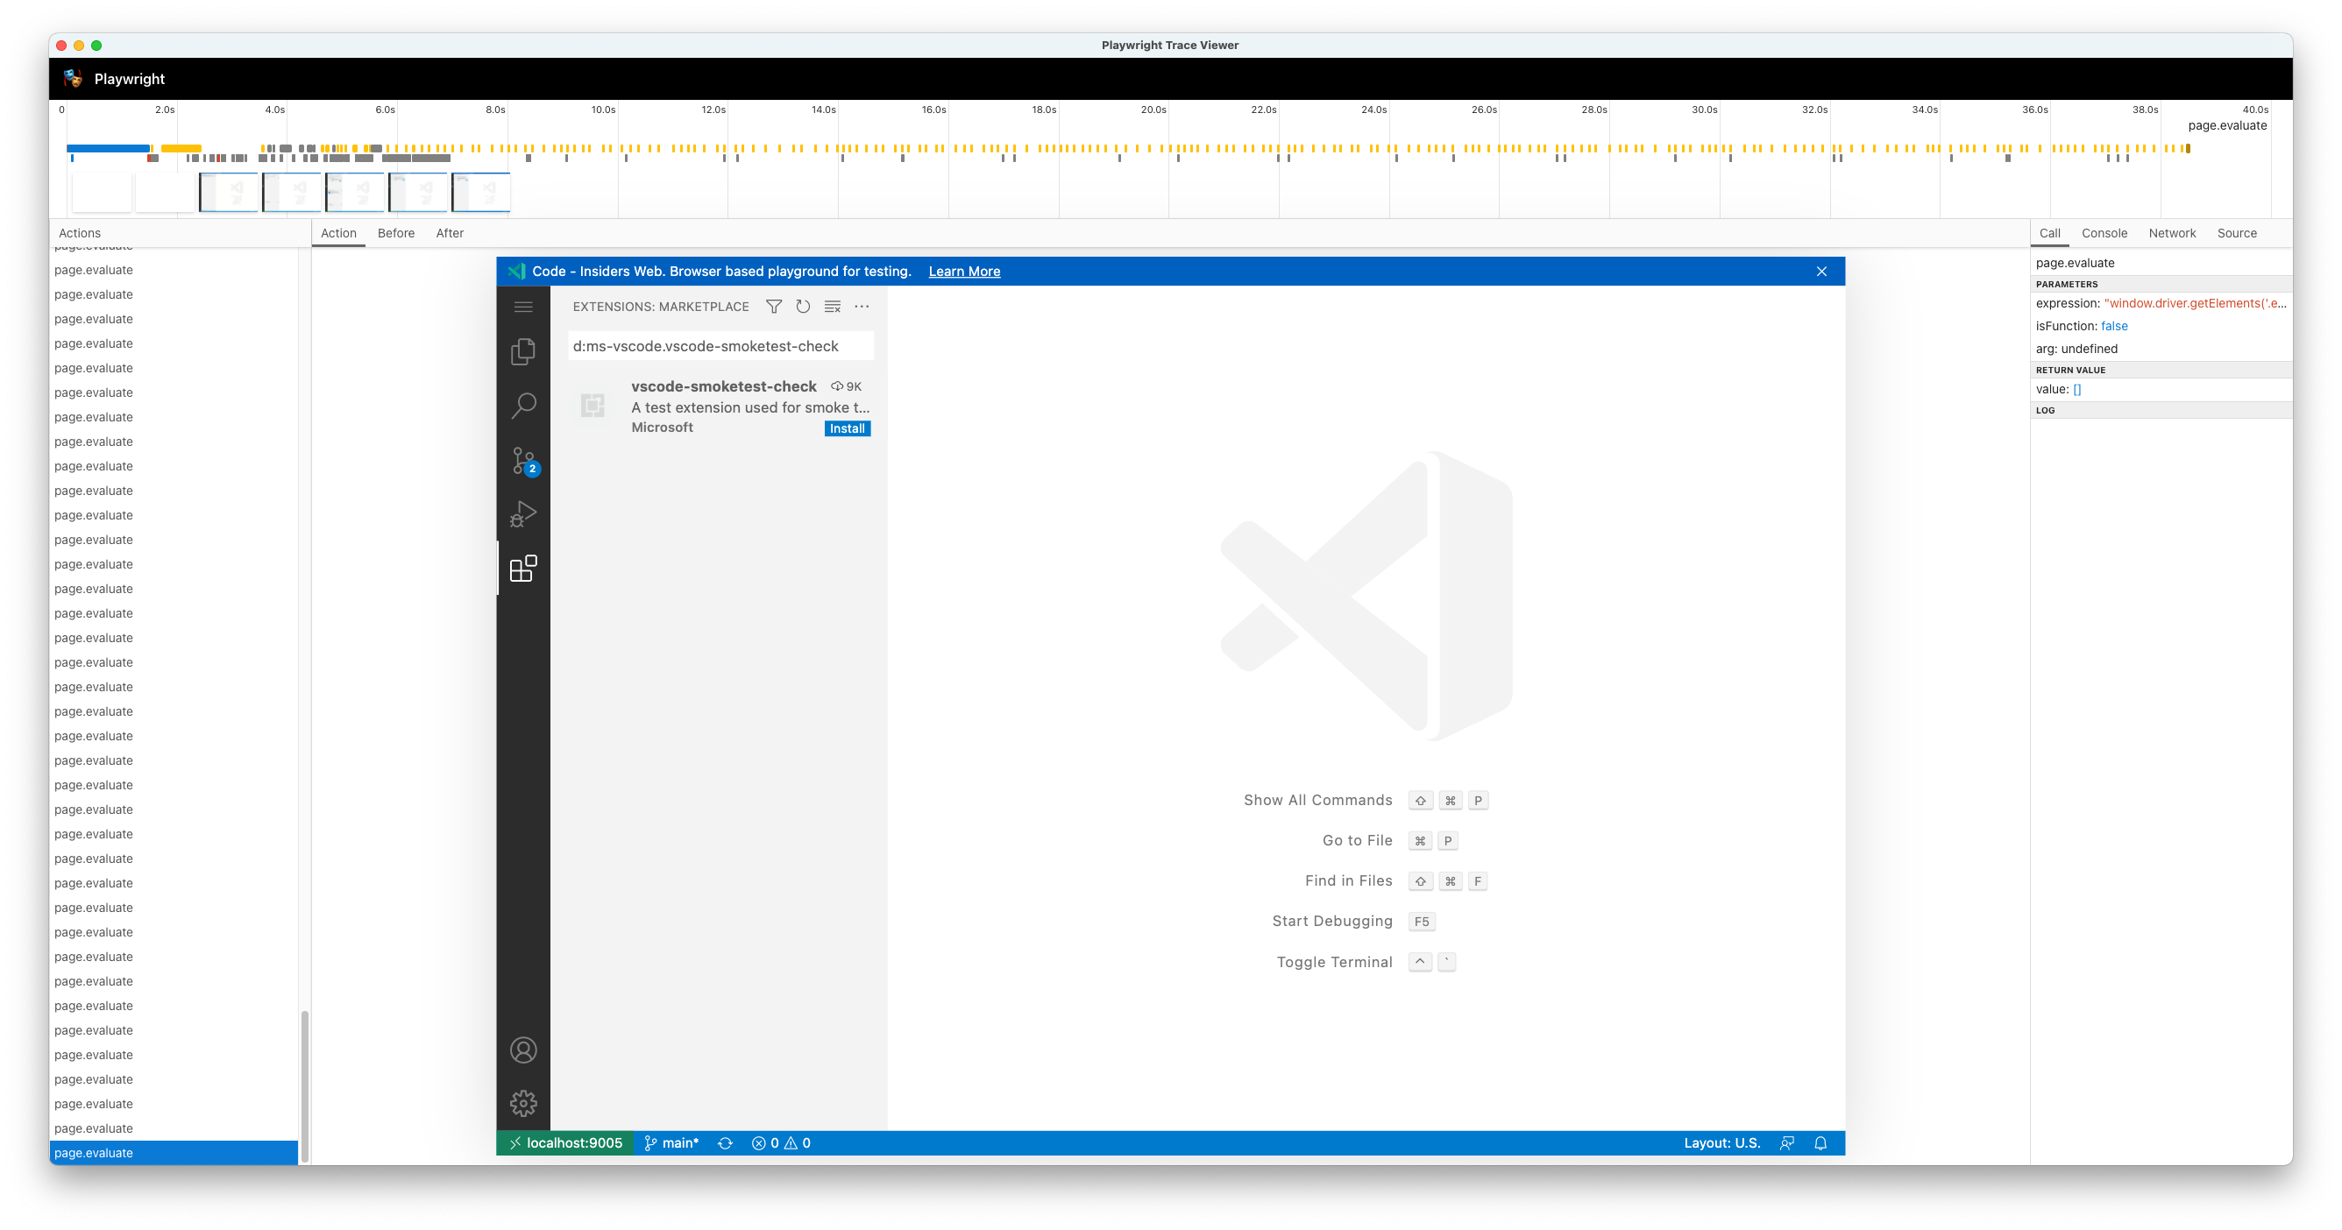Open the hamburger menu above activity bar
This screenshot has height=1230, width=2342.
pos(522,307)
